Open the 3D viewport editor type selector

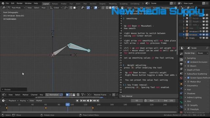pos(4,8)
